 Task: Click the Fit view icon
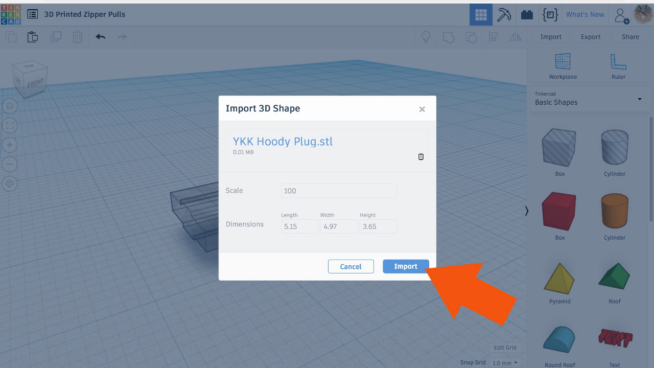[10, 125]
